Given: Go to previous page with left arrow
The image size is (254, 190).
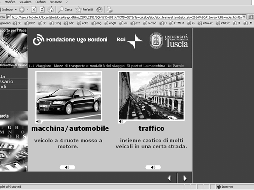Looking at the screenshot, I should click(169, 178).
